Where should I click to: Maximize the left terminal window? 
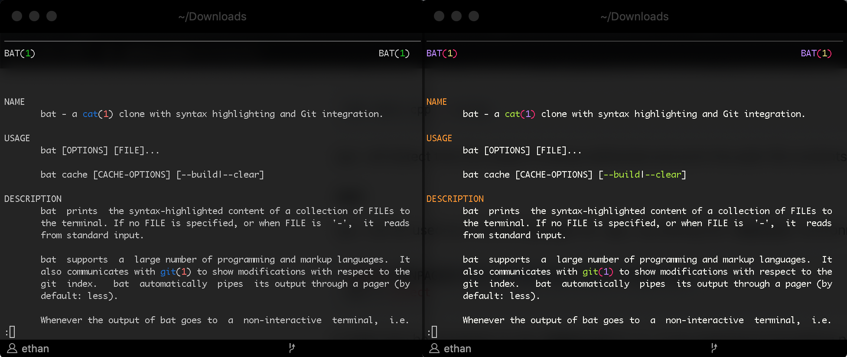pyautogui.click(x=52, y=16)
